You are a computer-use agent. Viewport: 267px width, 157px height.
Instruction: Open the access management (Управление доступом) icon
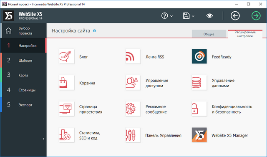tap(133, 83)
